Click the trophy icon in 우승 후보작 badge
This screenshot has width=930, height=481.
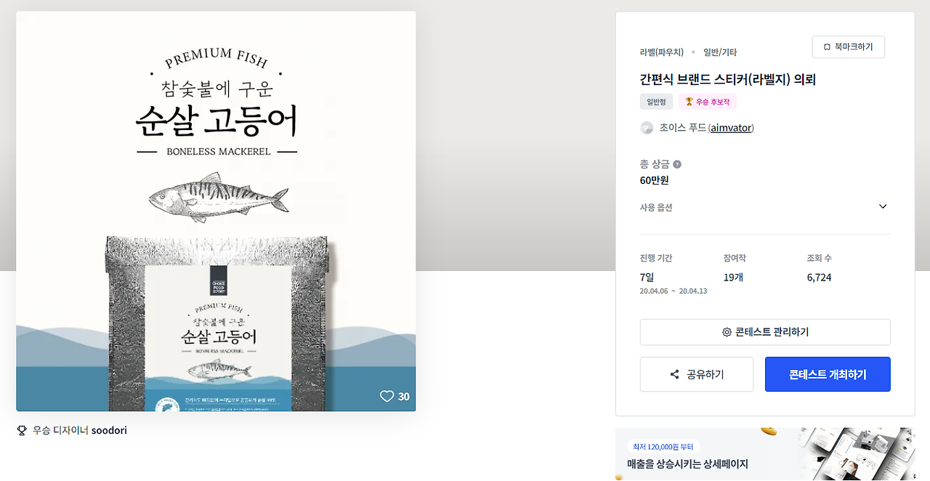click(689, 102)
